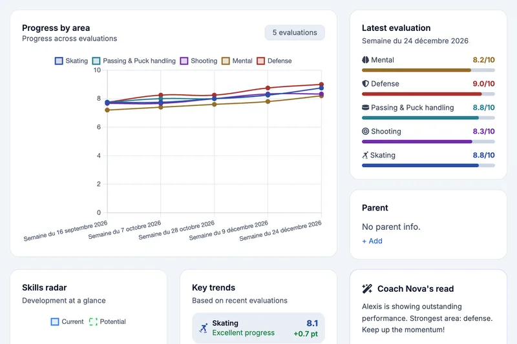The width and height of the screenshot is (517, 344).
Task: Toggle the Potential series in Skills radar legend
Action: coord(107,321)
